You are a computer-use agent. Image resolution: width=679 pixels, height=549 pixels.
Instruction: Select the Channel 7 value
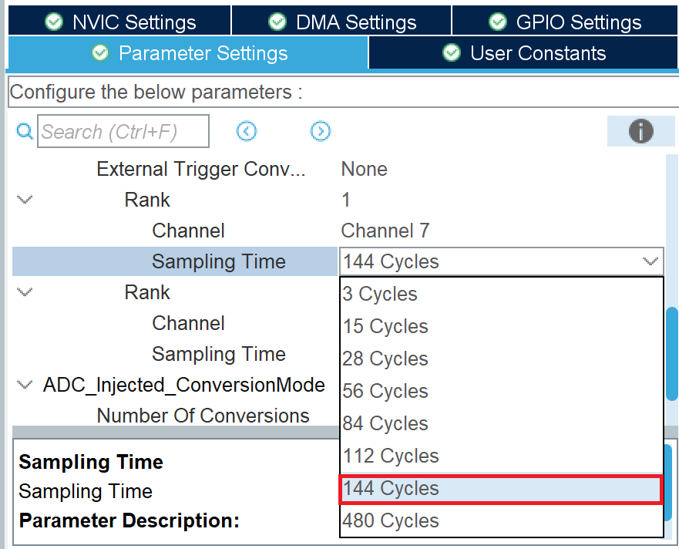tap(385, 231)
